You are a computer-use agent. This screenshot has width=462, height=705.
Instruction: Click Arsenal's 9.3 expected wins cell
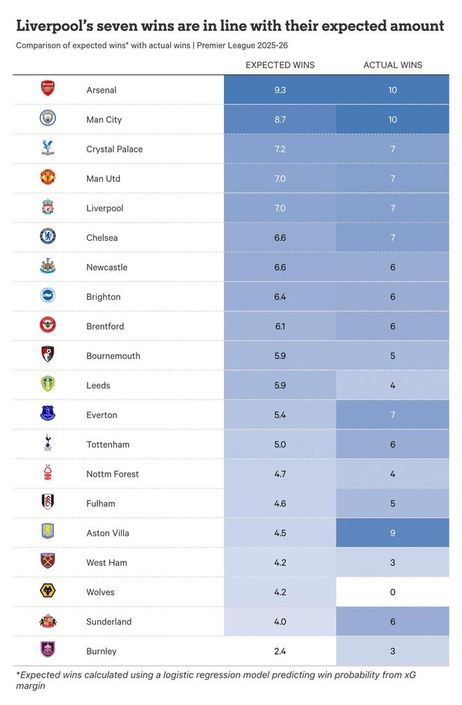280,90
